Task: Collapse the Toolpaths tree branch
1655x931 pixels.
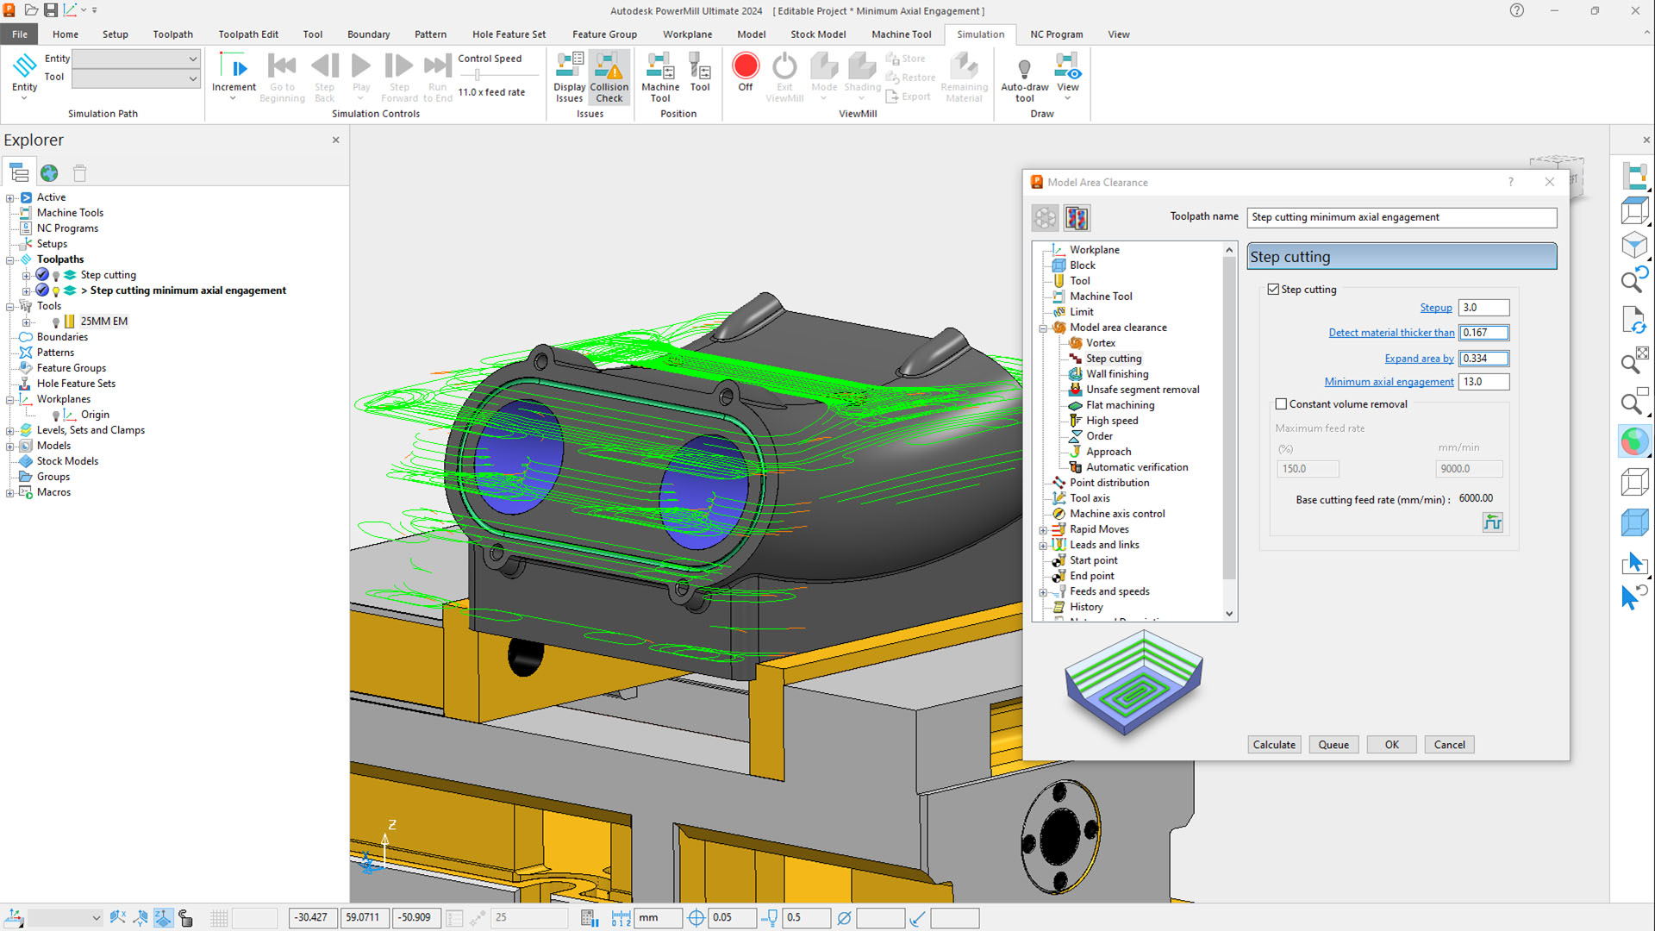Action: (x=10, y=259)
